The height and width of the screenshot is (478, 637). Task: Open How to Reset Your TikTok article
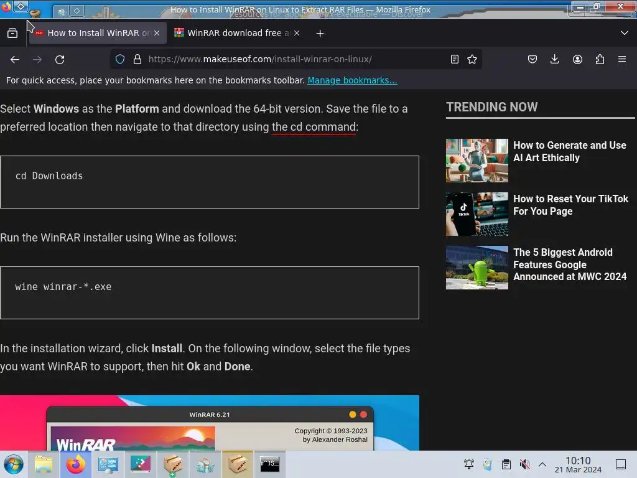click(x=571, y=205)
